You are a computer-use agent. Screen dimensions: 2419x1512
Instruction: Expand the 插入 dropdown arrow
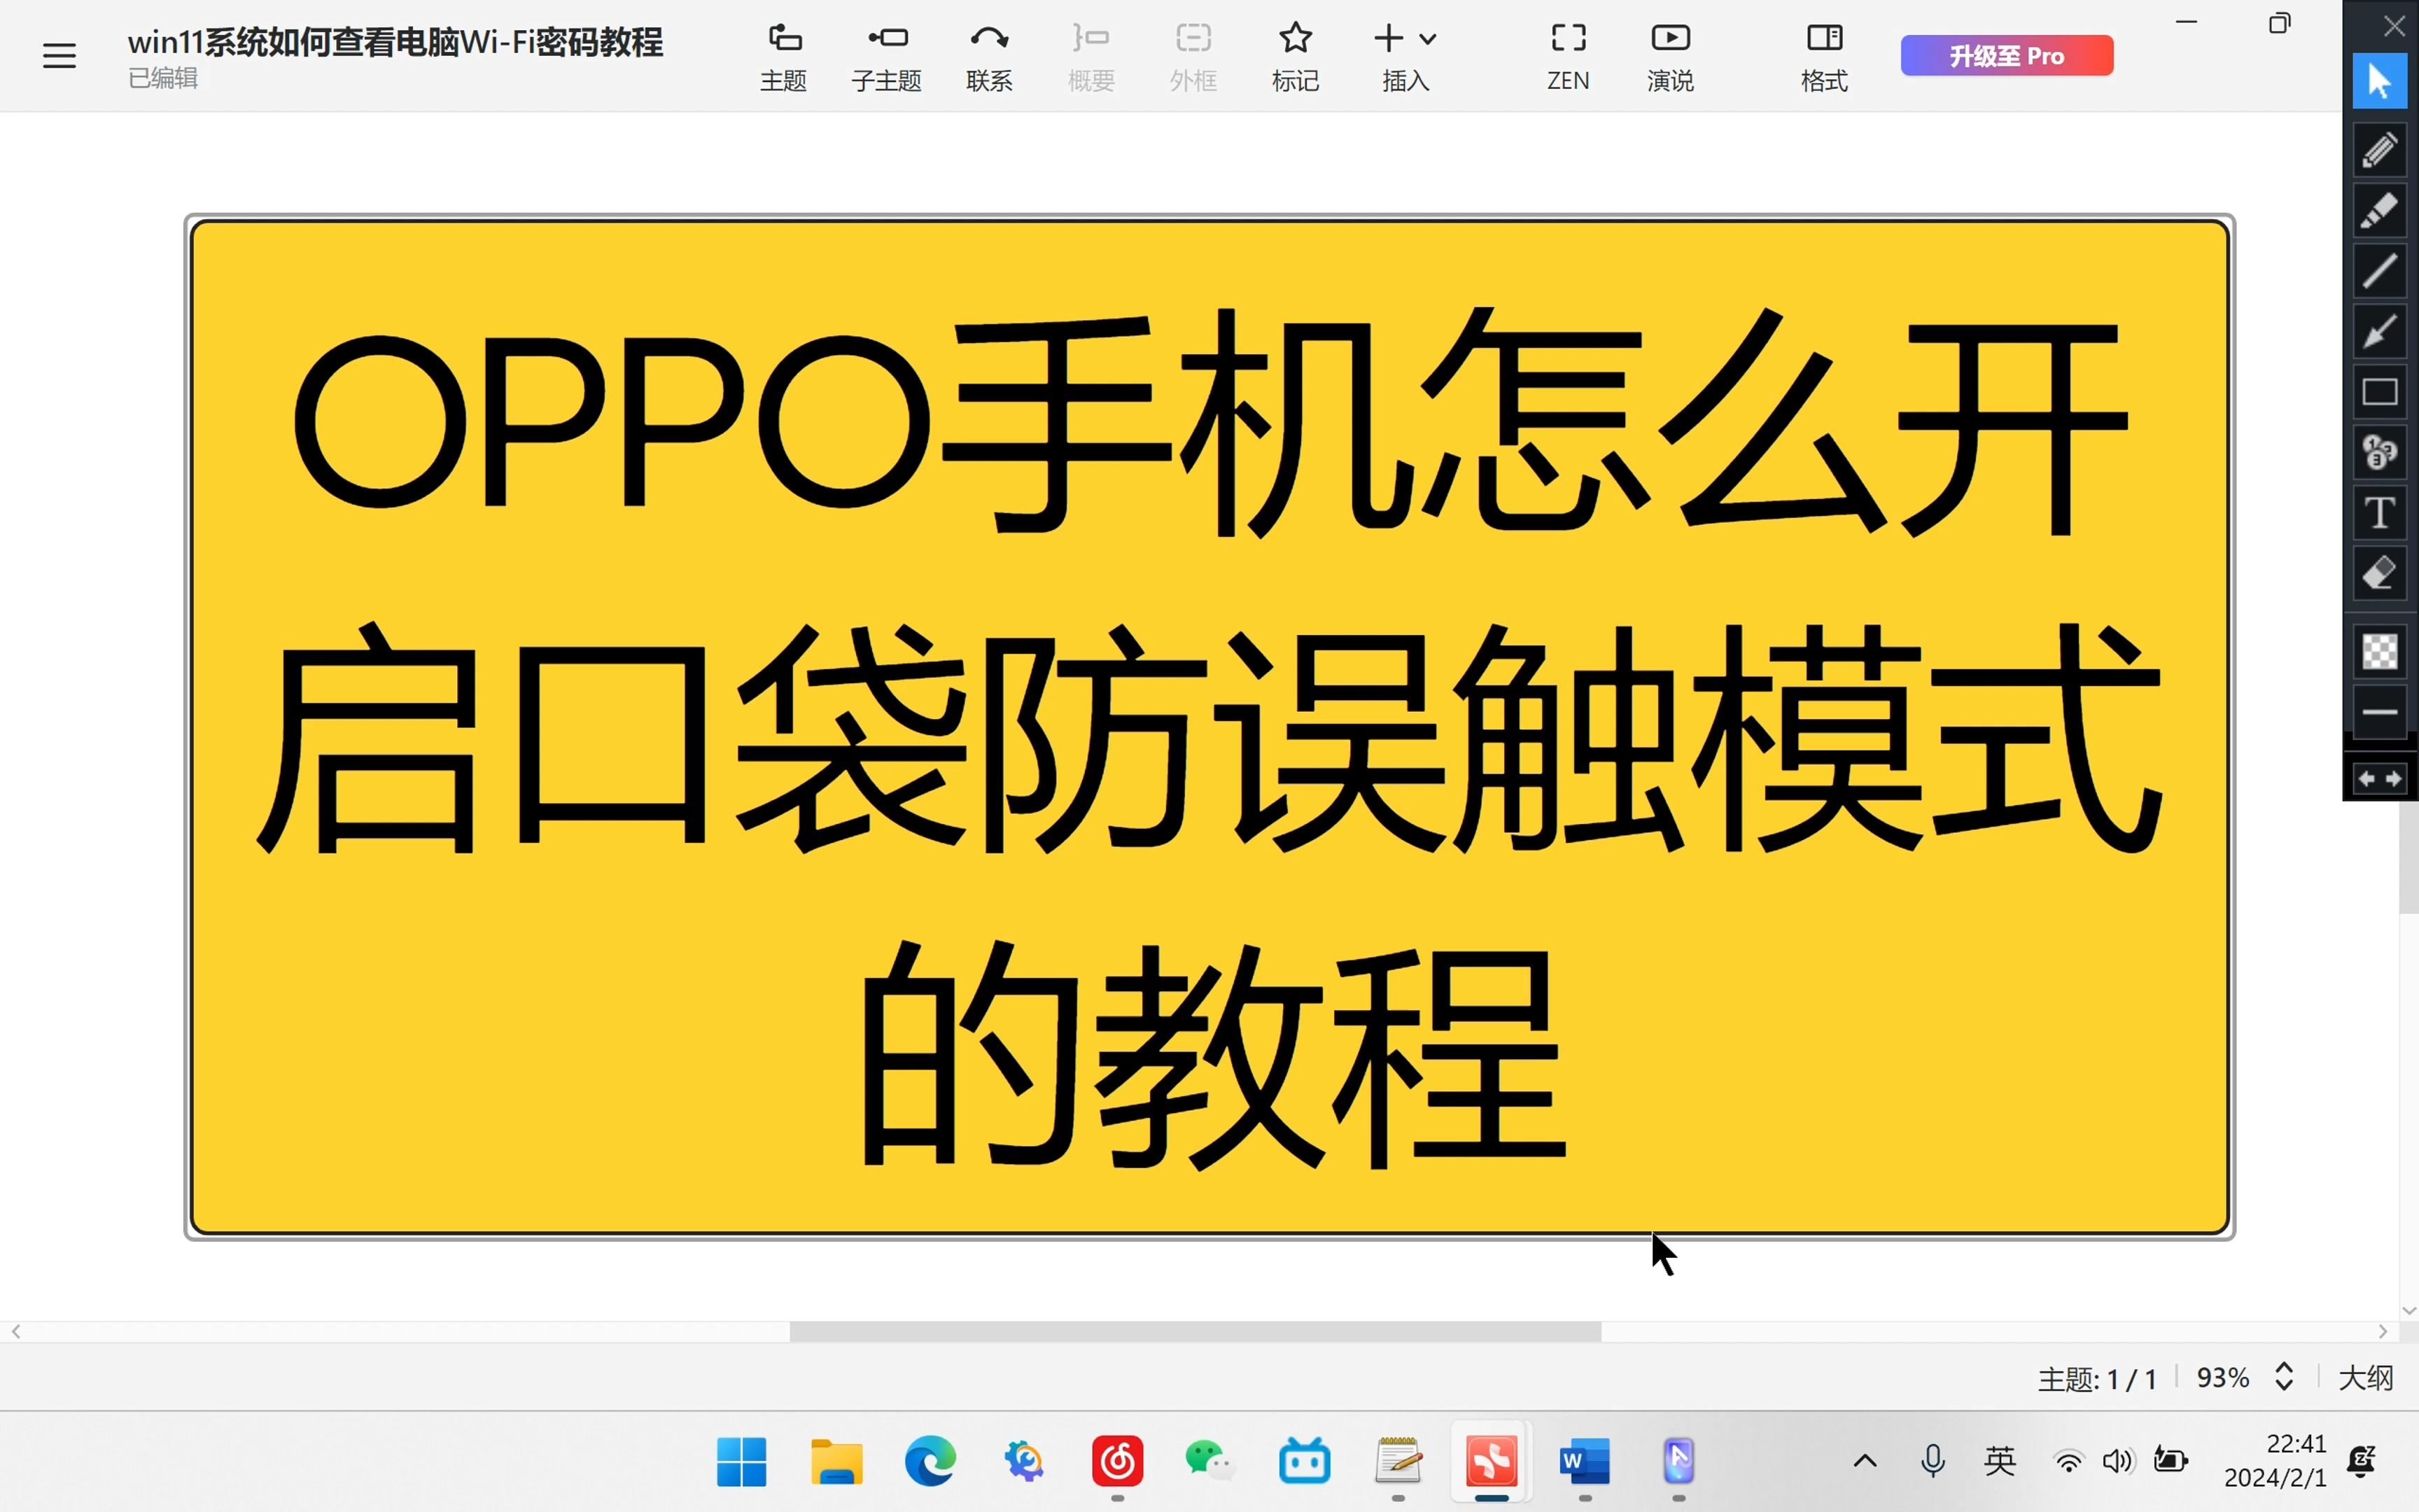pos(1429,39)
